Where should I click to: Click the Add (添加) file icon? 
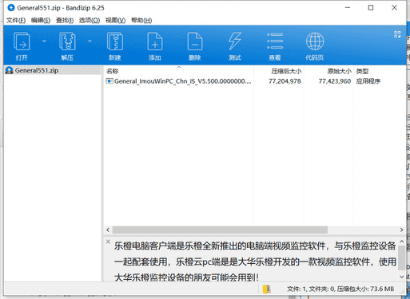pyautogui.click(x=155, y=45)
